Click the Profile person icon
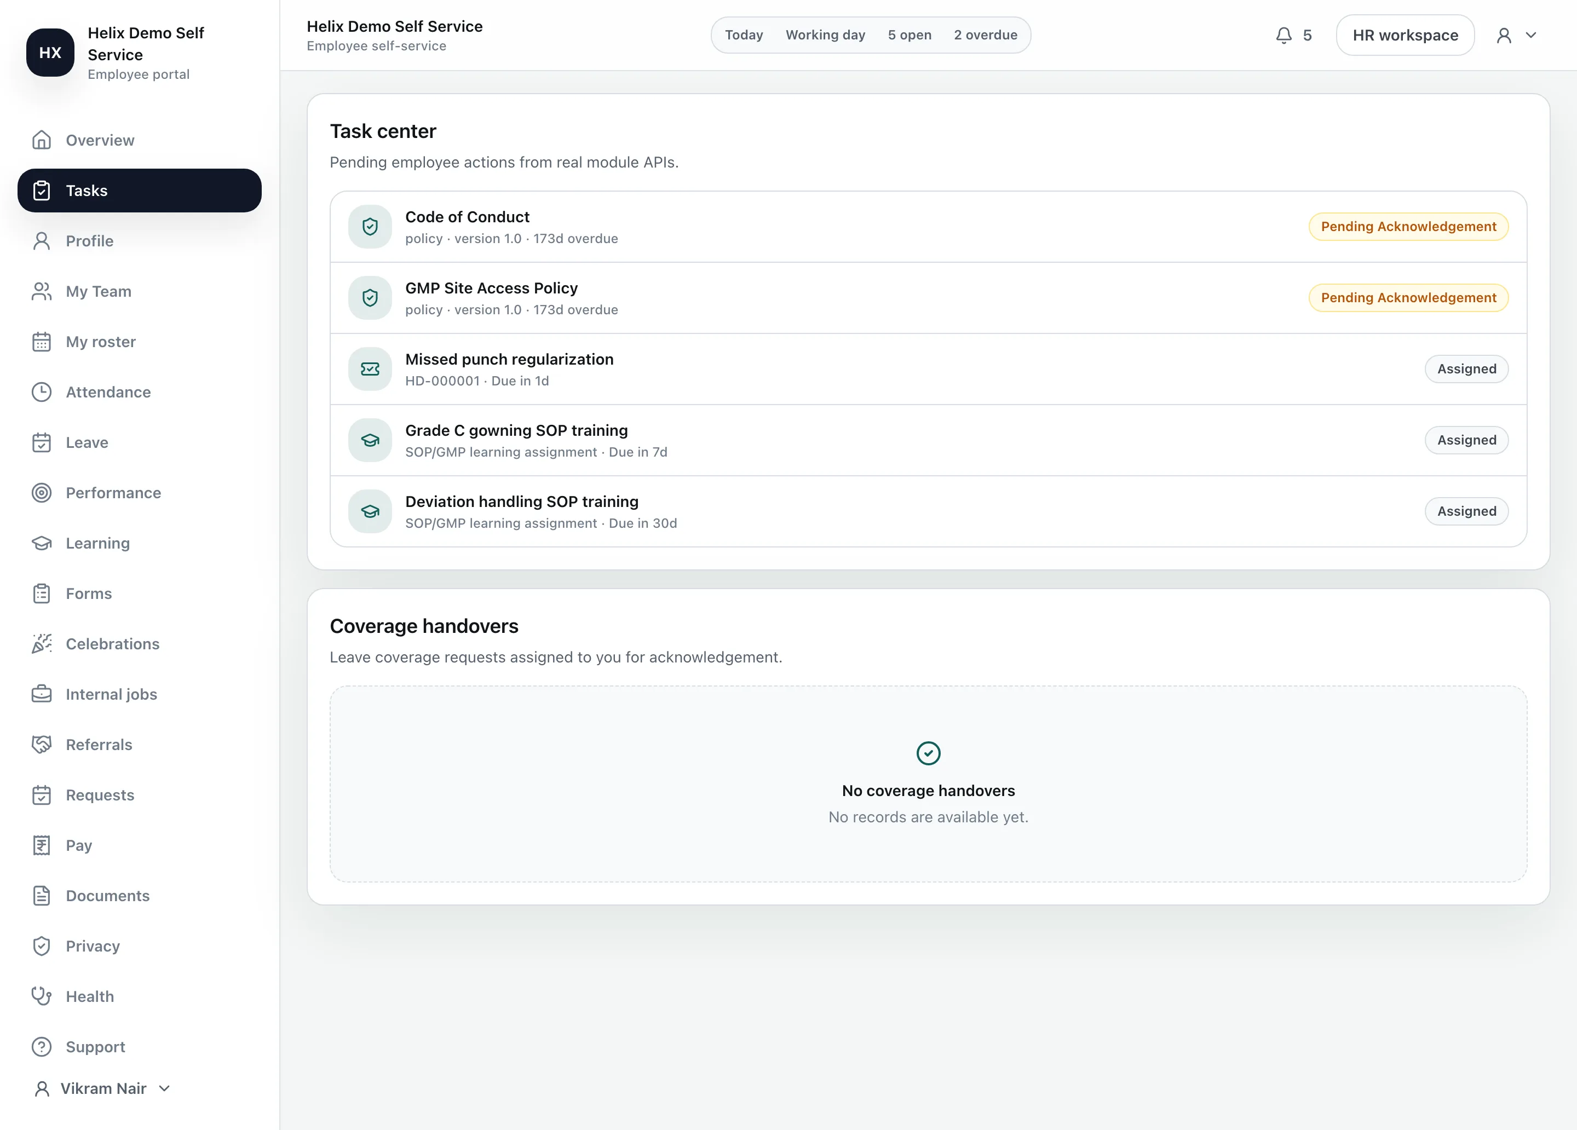The height and width of the screenshot is (1130, 1577). pyautogui.click(x=42, y=241)
